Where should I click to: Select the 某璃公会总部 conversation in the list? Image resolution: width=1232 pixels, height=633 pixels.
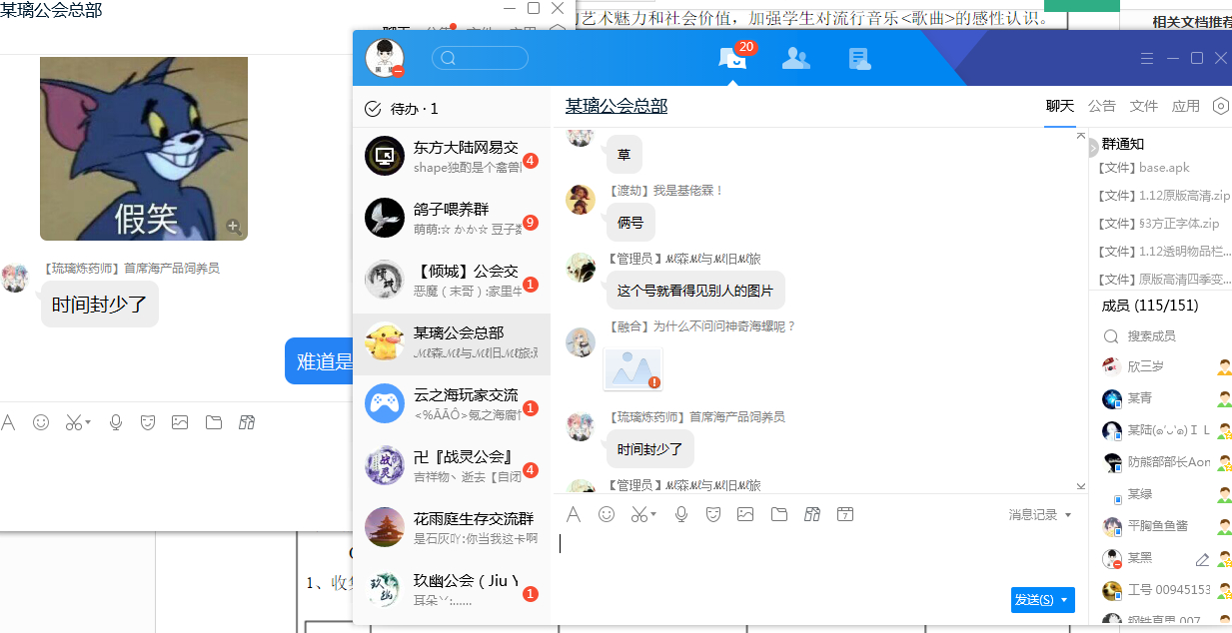452,342
